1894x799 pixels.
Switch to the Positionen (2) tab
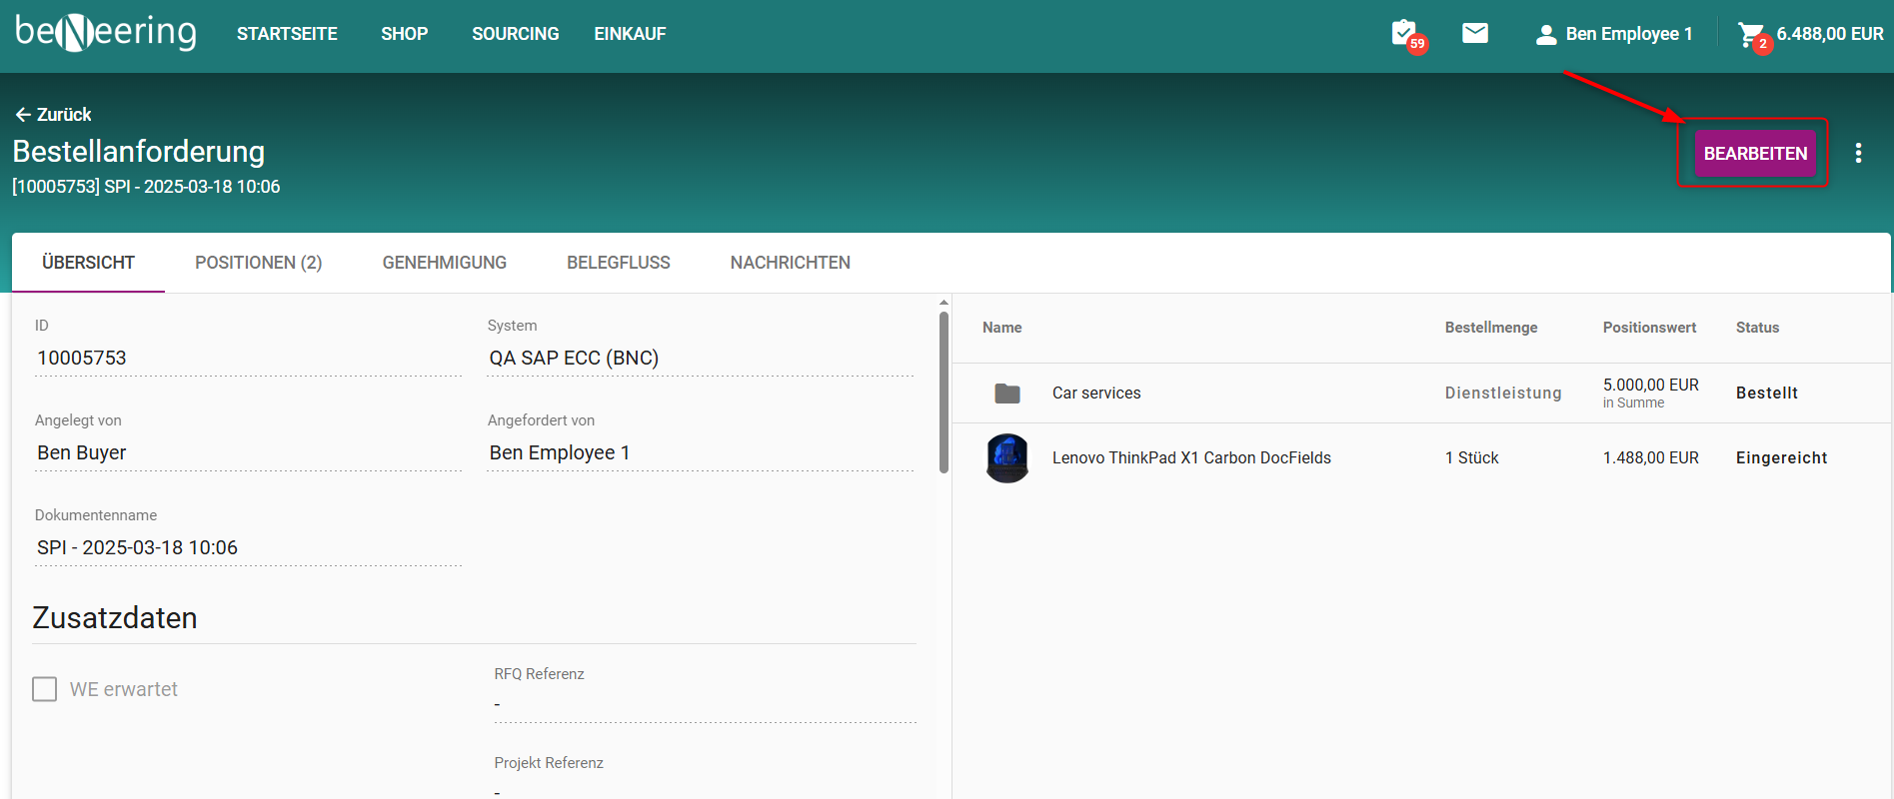[258, 263]
